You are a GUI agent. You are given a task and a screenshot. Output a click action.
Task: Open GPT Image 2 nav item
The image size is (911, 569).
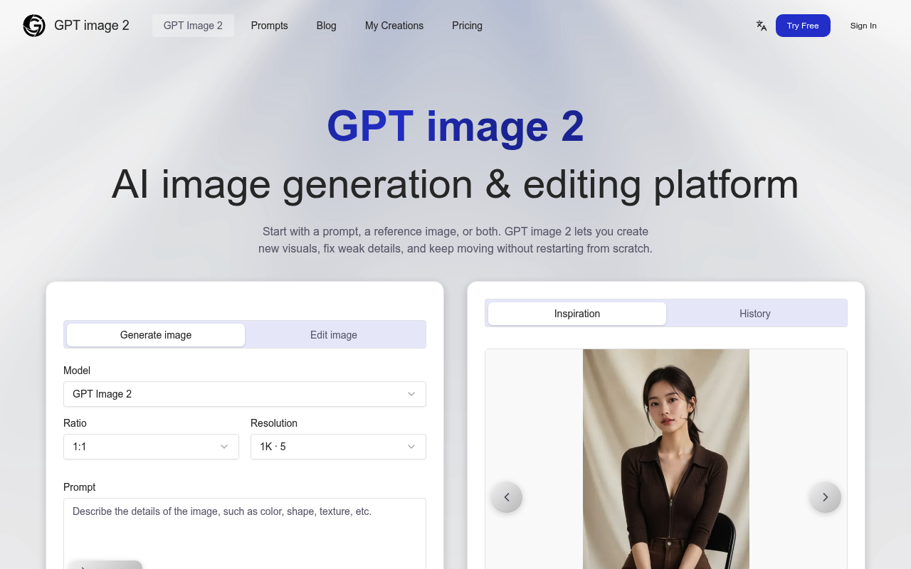[x=193, y=26]
